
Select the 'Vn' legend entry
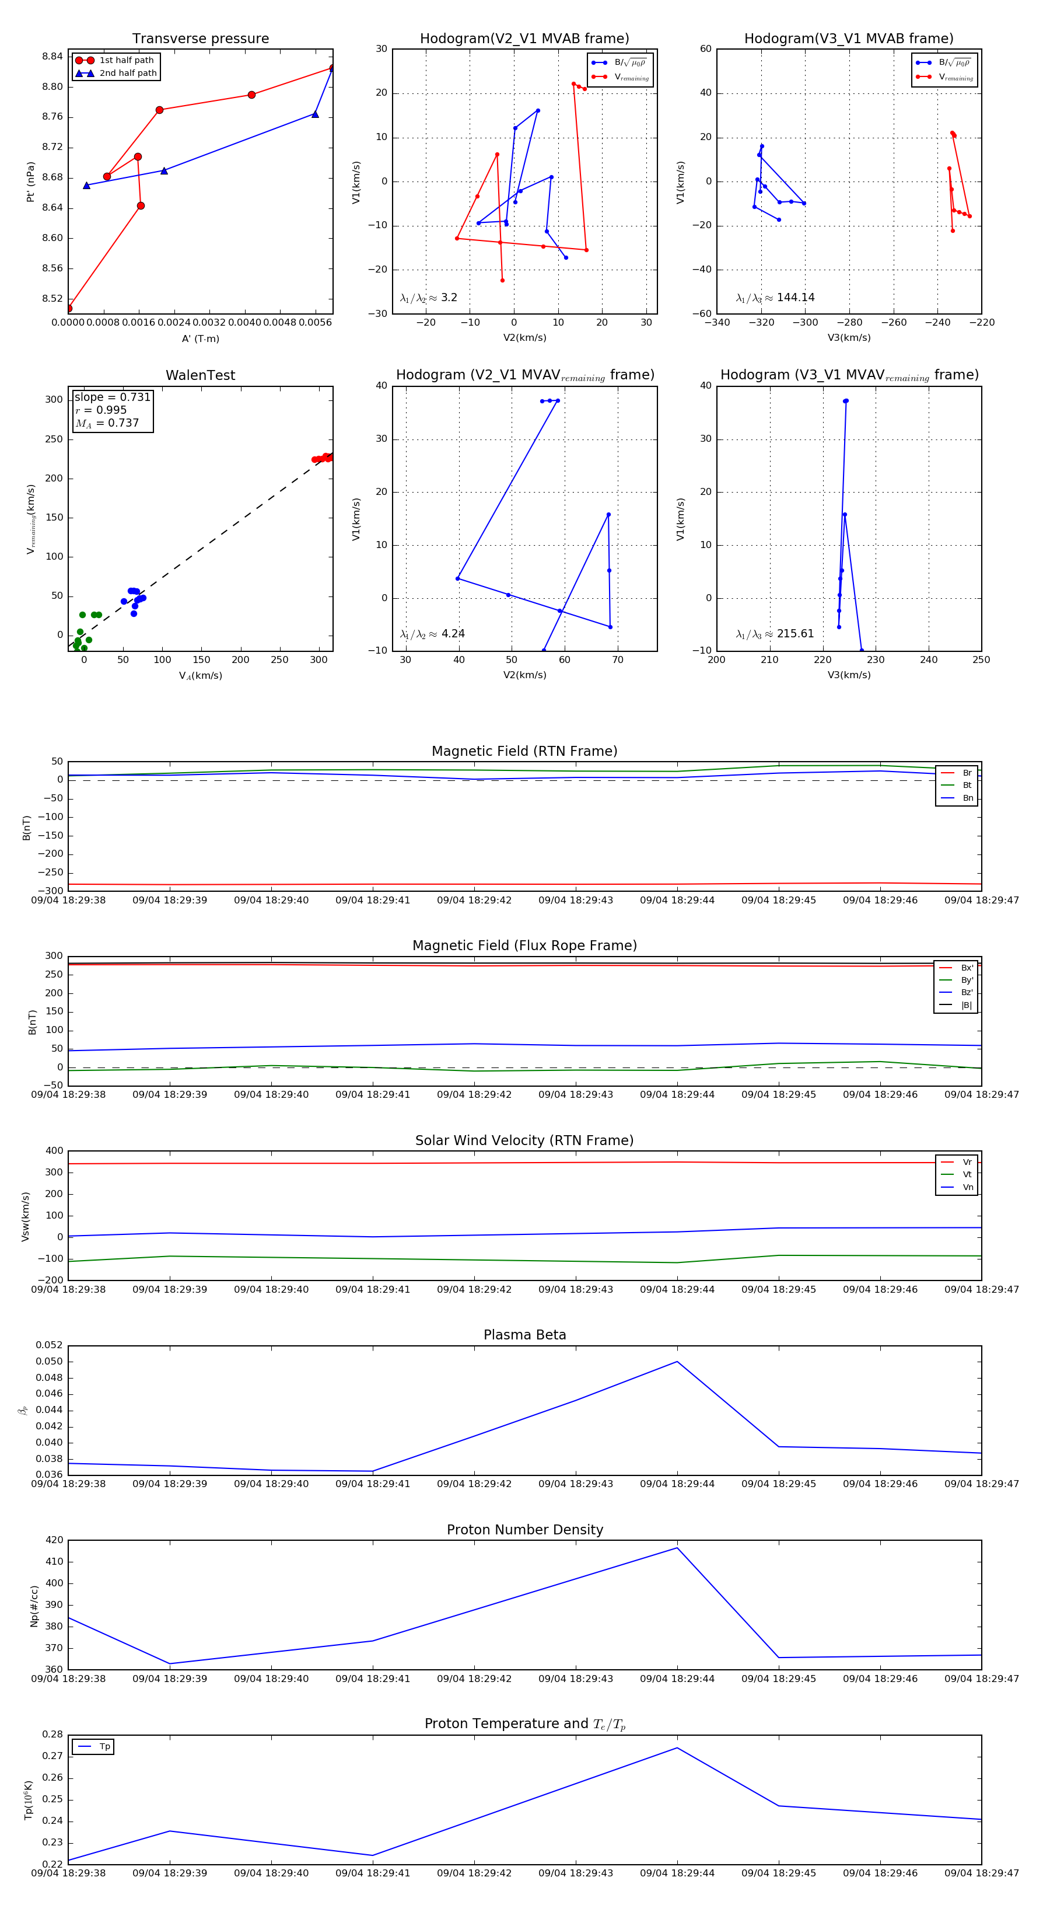click(957, 1187)
